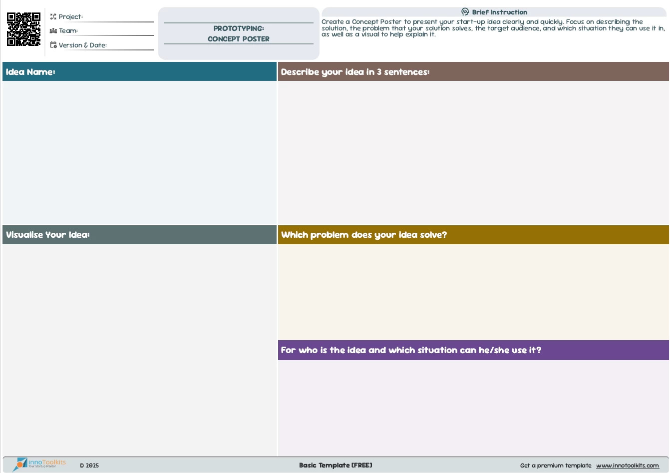The width and height of the screenshot is (670, 473).
Task: Open the www.innotoolkits.com link
Action: tap(627, 466)
